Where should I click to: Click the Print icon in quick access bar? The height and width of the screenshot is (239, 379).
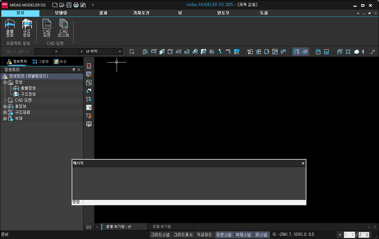point(76,5)
